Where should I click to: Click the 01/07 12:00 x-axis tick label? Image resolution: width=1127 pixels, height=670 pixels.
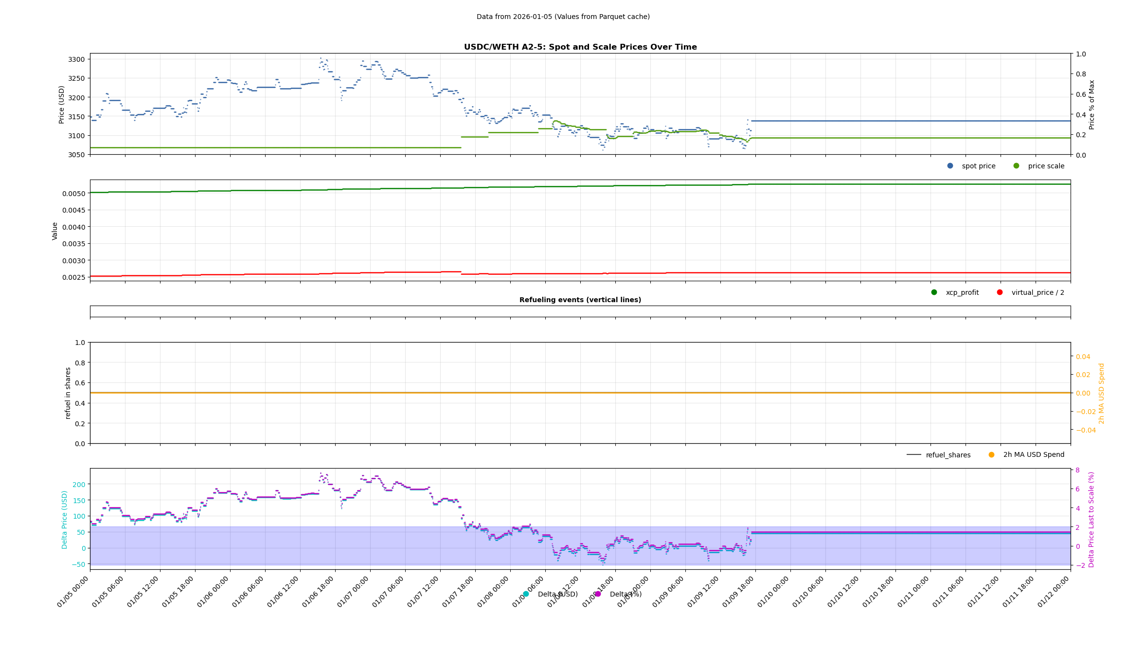point(423,592)
